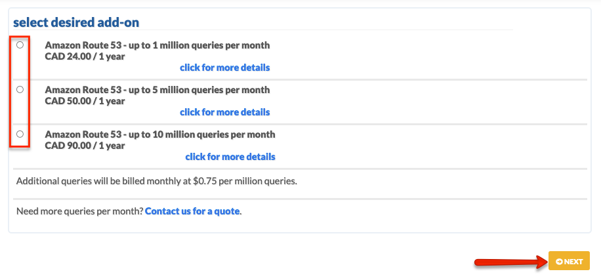601x280 pixels.
Task: Open more details for the CAD 24.00 plan
Action: [224, 68]
